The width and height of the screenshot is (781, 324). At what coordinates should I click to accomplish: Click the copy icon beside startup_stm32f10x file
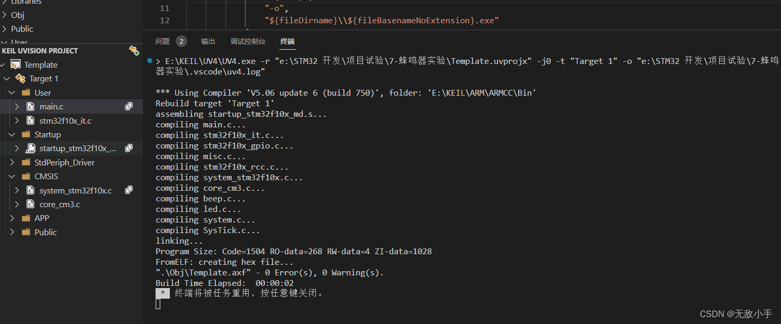[129, 149]
